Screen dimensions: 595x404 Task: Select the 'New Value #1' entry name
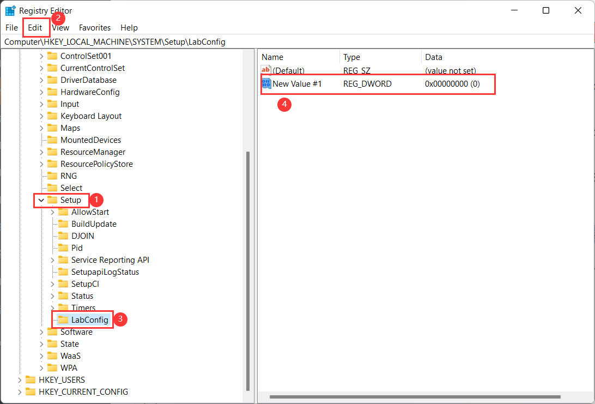pyautogui.click(x=297, y=84)
